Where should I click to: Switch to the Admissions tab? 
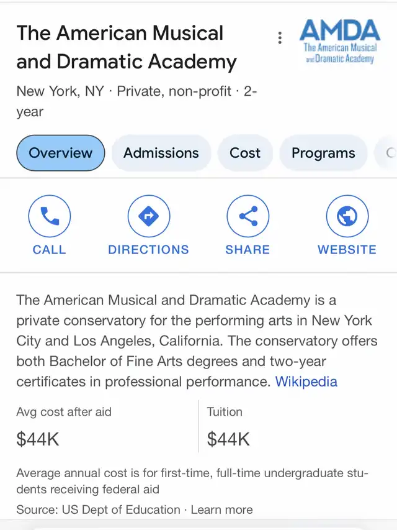[x=161, y=153]
